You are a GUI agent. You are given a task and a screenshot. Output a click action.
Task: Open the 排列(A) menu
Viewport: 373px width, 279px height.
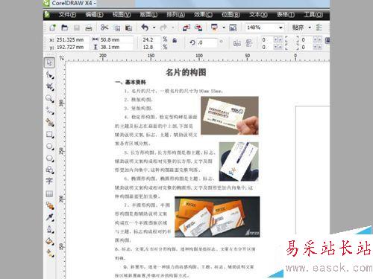click(x=176, y=15)
